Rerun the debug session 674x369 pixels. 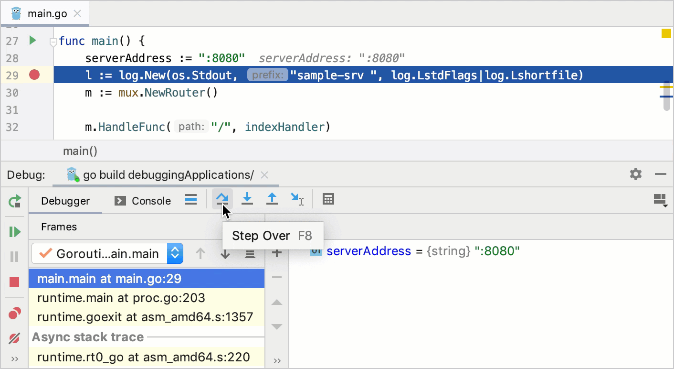[x=15, y=201]
